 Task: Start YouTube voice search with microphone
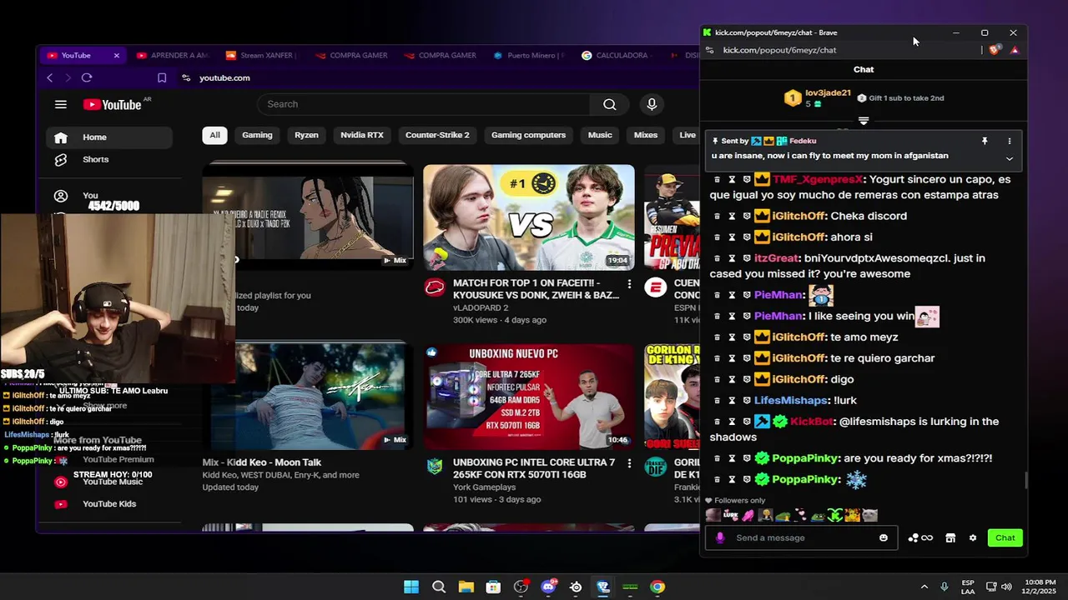pyautogui.click(x=652, y=104)
